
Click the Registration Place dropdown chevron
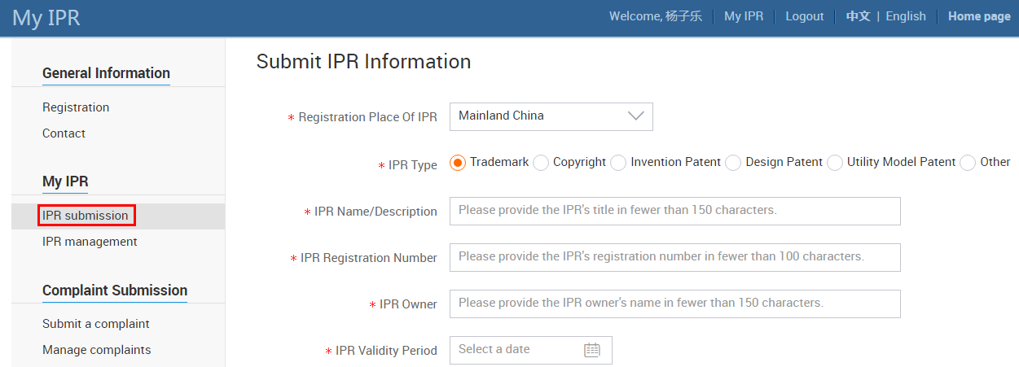coord(636,116)
